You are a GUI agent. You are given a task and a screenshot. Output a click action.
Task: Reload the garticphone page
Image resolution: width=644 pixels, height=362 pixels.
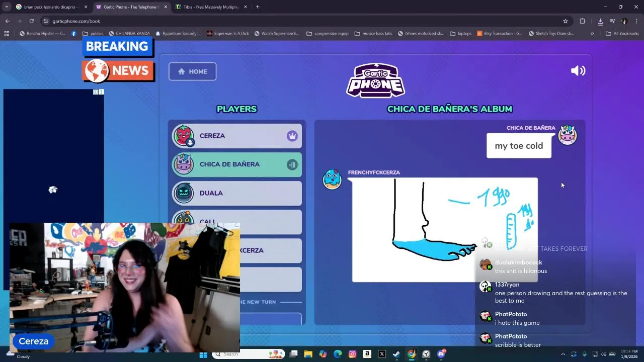(x=31, y=21)
